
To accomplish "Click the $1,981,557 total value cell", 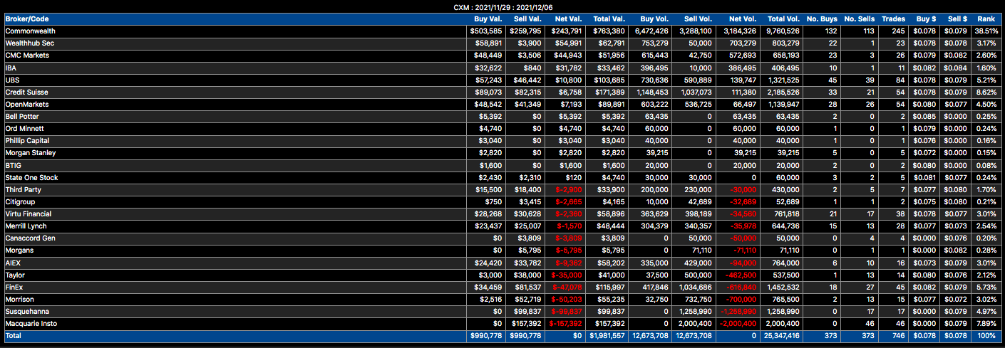I will click(607, 335).
